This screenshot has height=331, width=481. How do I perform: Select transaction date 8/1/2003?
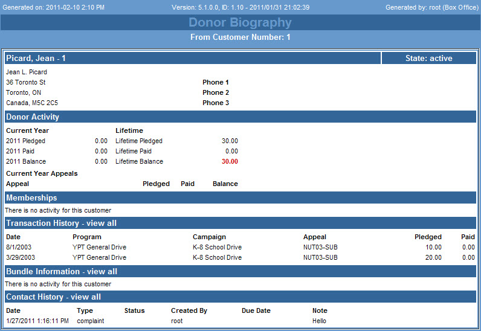(19, 247)
